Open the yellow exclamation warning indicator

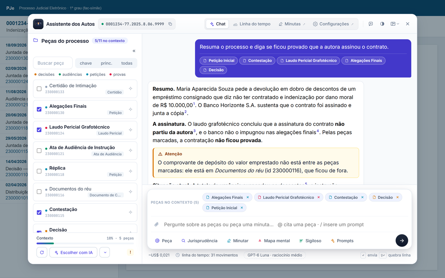pos(131,252)
